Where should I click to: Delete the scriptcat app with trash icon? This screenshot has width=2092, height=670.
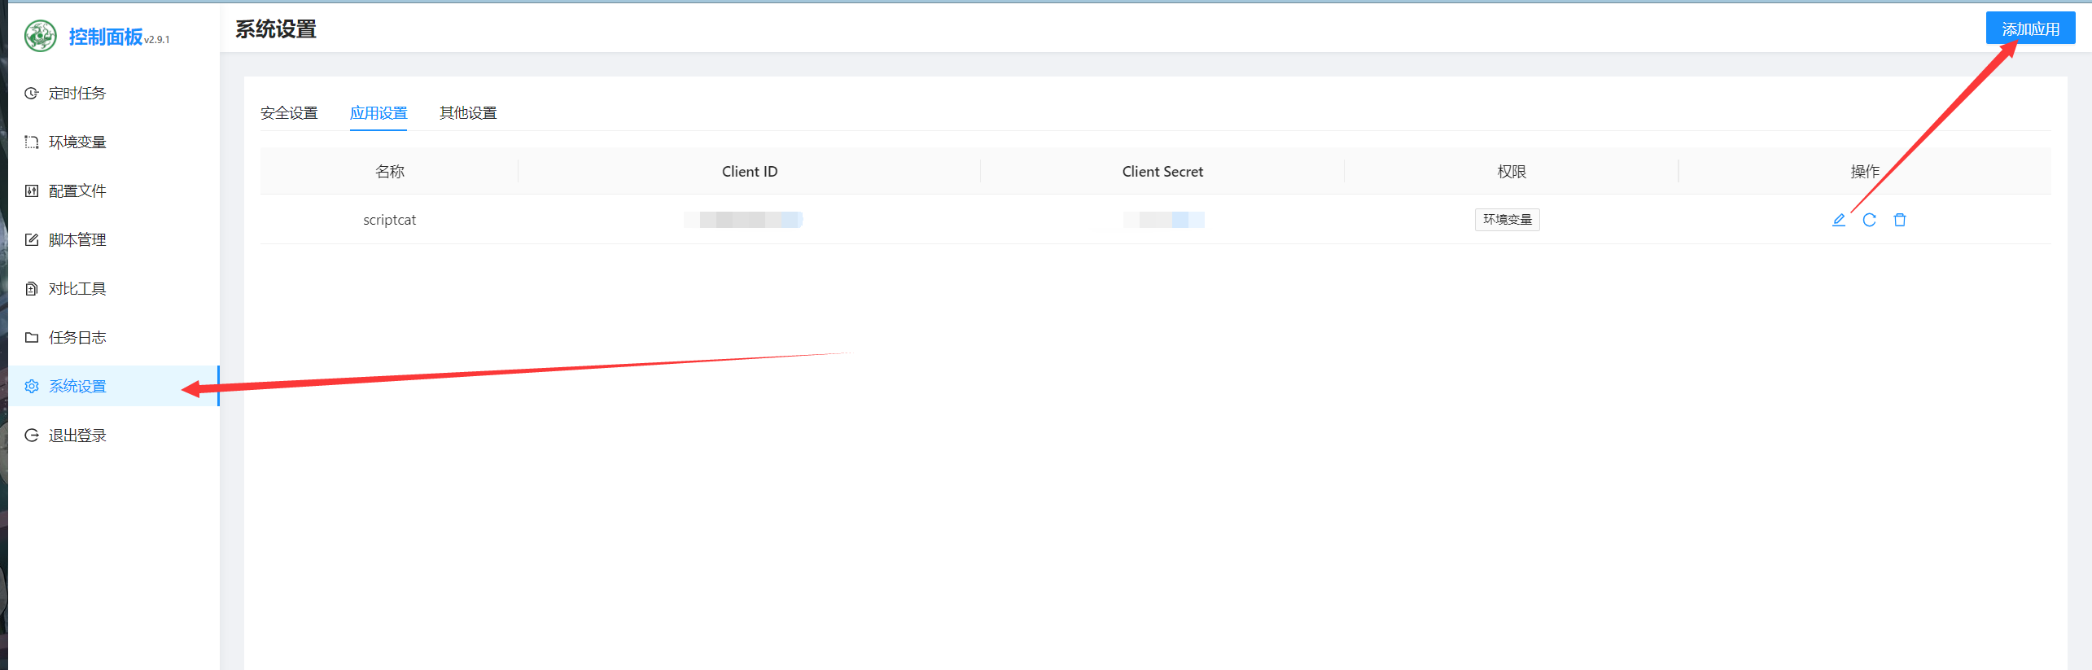(1900, 220)
